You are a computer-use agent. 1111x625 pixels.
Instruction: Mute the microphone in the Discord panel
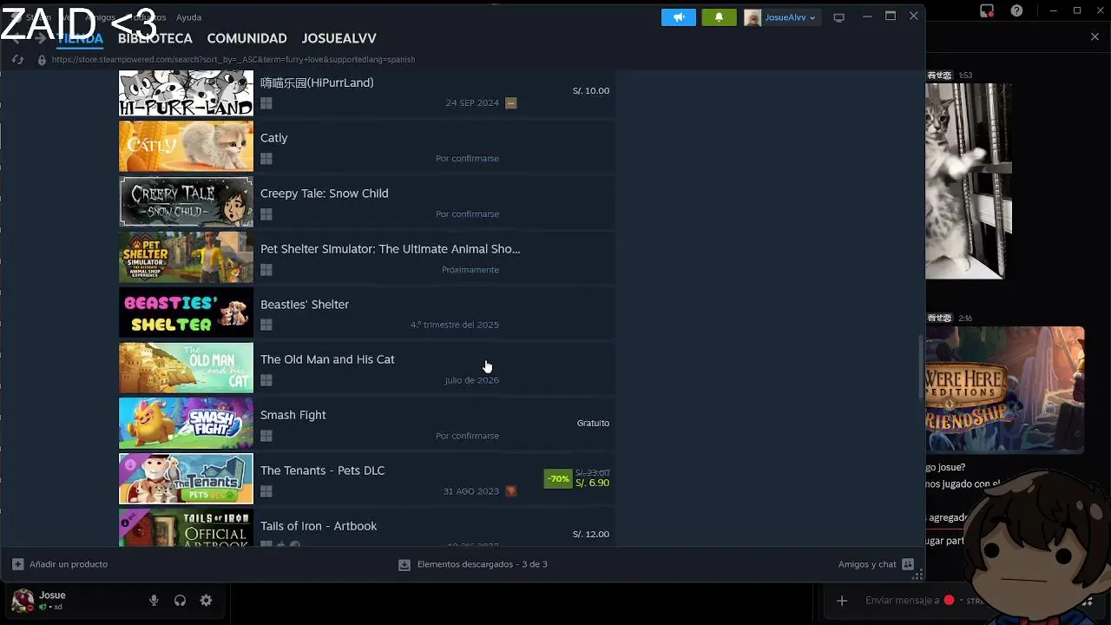pyautogui.click(x=154, y=601)
